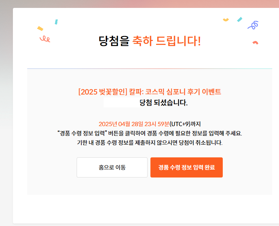Click the 홈으로 이동 button

click(x=112, y=167)
